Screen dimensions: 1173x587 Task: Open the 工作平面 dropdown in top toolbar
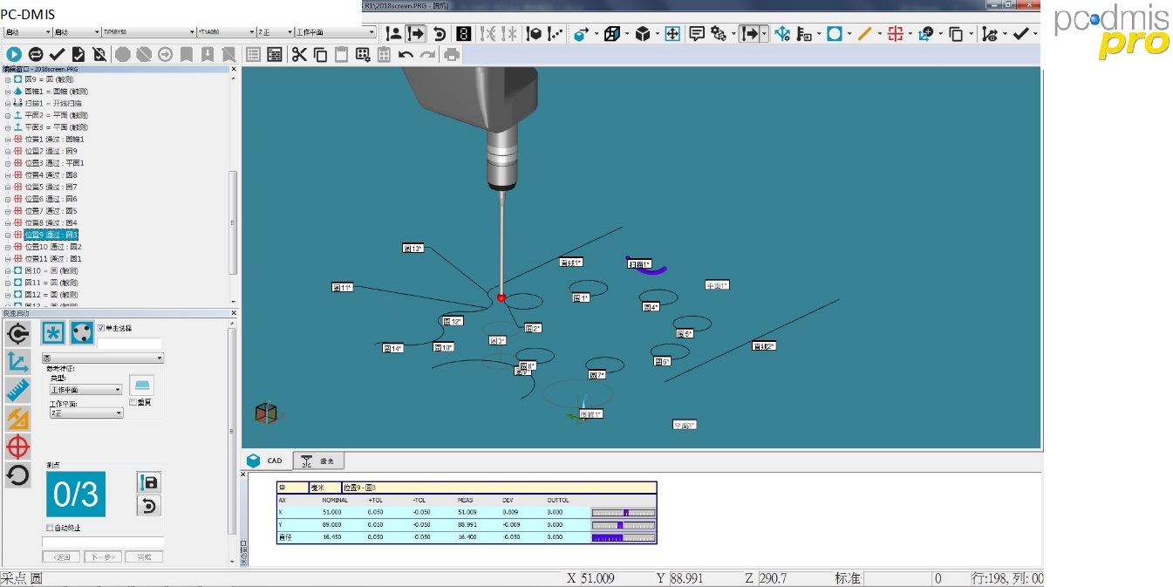click(335, 32)
